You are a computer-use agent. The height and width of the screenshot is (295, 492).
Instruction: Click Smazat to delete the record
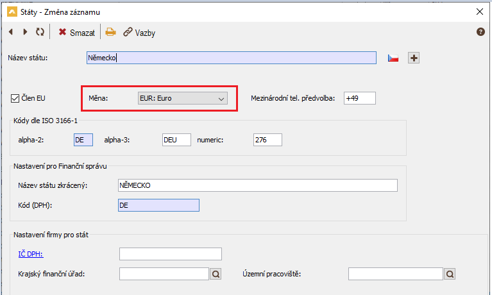point(77,32)
